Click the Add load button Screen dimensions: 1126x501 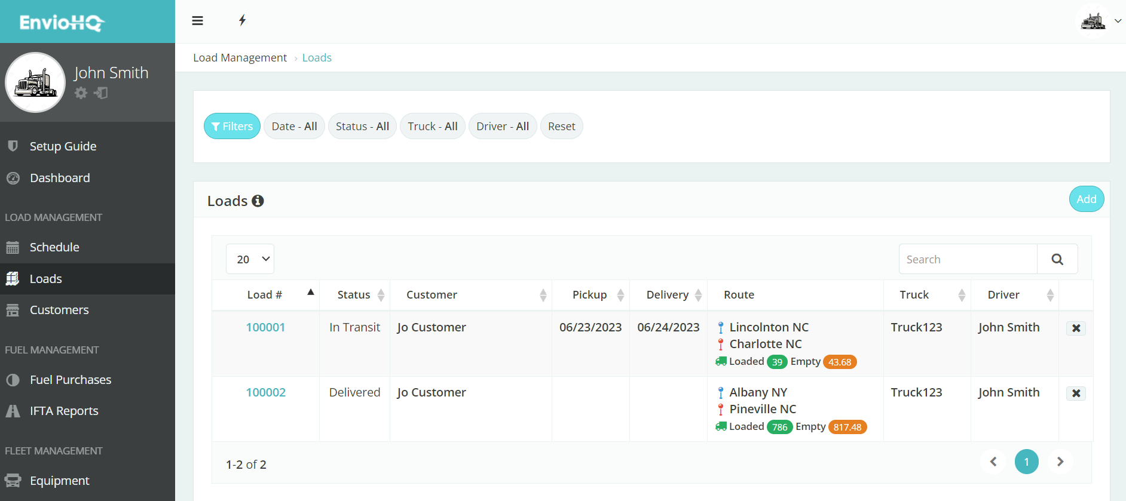pos(1086,199)
